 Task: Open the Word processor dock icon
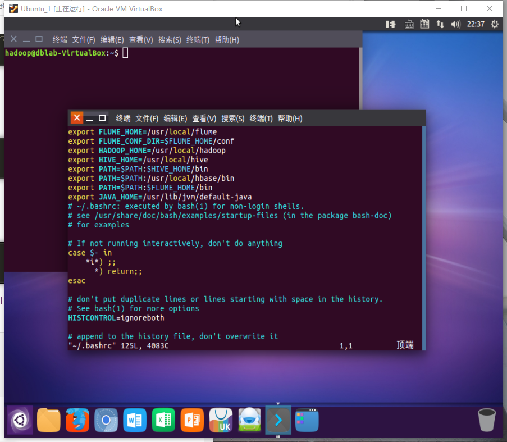(x=135, y=420)
